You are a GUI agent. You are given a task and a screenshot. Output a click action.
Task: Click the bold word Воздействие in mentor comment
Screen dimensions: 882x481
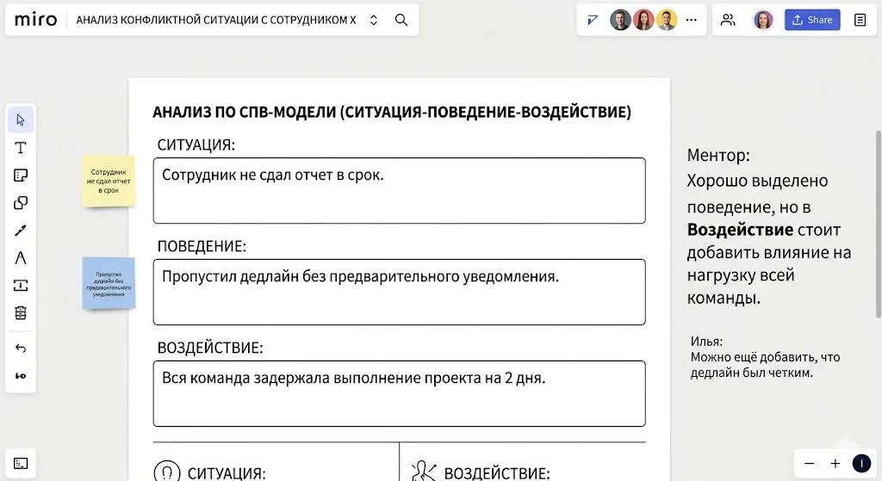pyautogui.click(x=740, y=230)
